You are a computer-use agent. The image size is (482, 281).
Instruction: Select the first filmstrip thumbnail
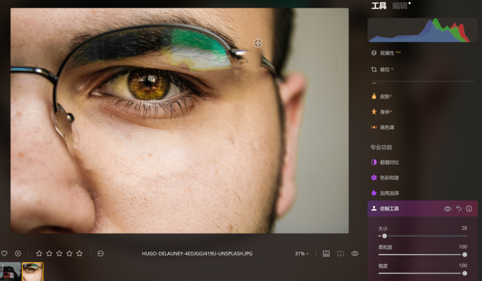11,272
